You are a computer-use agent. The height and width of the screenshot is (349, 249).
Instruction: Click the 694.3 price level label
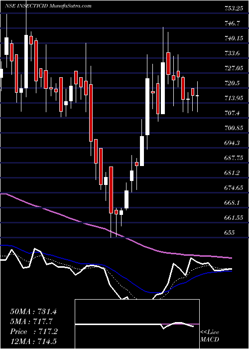pyautogui.click(x=233, y=143)
